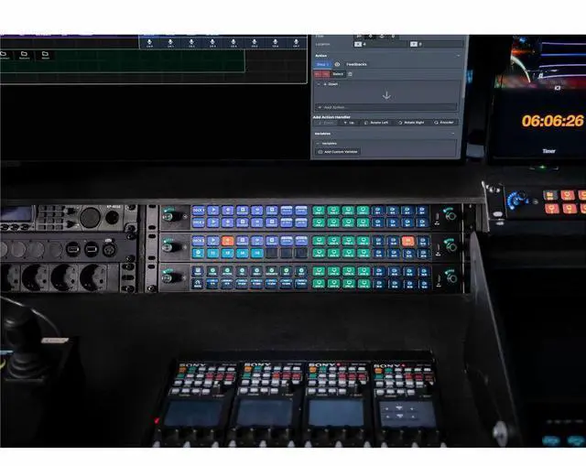Click the 06:06:26 timer readout
This screenshot has width=586, height=466.
pyautogui.click(x=552, y=121)
